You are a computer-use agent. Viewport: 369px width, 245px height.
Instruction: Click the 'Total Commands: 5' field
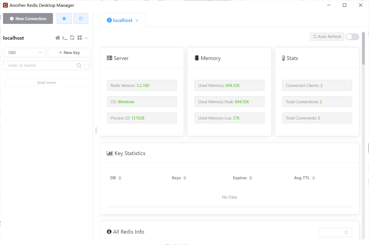pyautogui.click(x=317, y=118)
